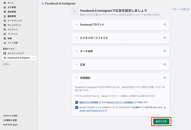This screenshot has width=191, height=130.
Task: Expand the アプリ sidebar heading
Action: click(7, 64)
